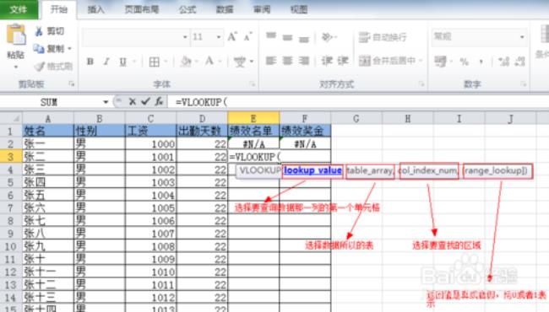Switch to the 插入 (Insert) tab
The width and height of the screenshot is (549, 312).
pos(95,9)
